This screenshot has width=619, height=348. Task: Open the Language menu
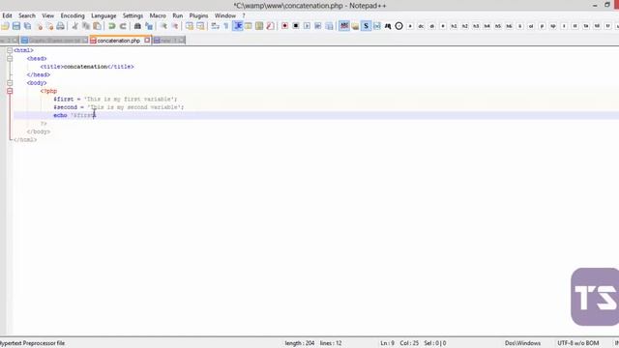(x=103, y=15)
